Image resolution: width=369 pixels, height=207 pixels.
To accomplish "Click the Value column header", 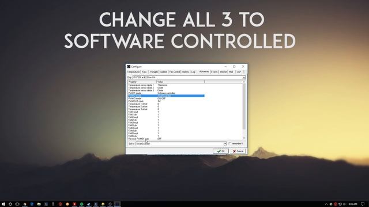I will (180, 82).
